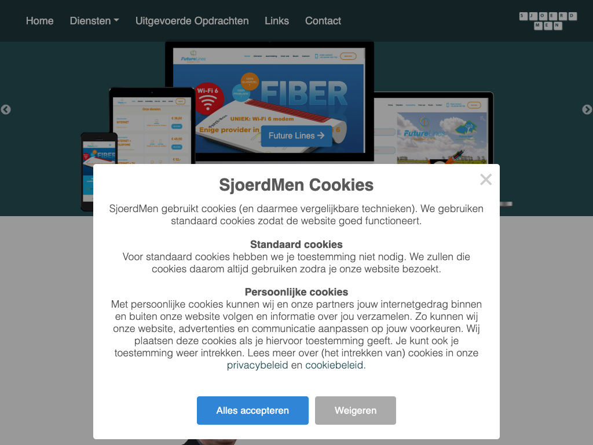Click the SjoerdMen keyboard-keys logo
This screenshot has height=445, width=593.
click(x=548, y=21)
